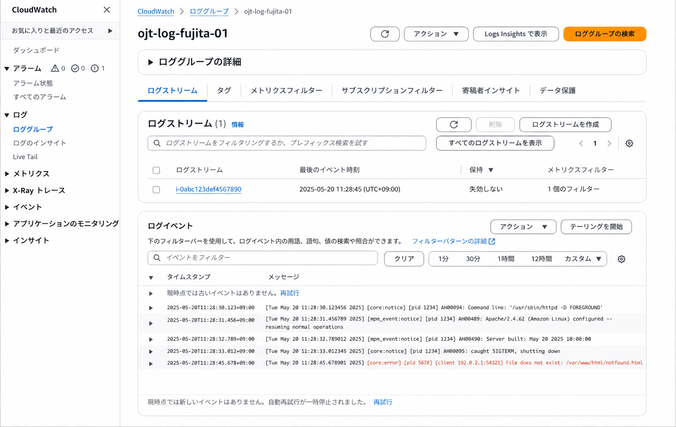Refresh the log streams list
This screenshot has width=676, height=427.
pyautogui.click(x=454, y=124)
